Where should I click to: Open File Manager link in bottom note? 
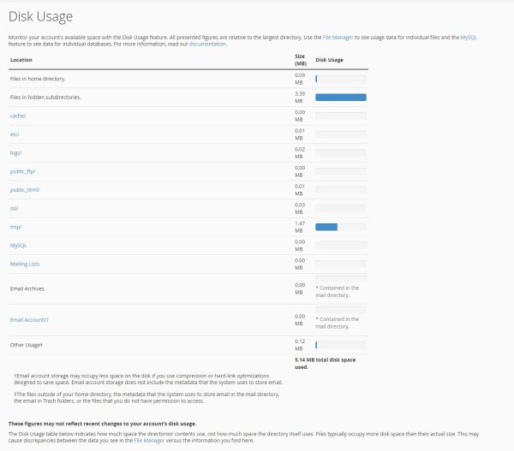point(149,441)
